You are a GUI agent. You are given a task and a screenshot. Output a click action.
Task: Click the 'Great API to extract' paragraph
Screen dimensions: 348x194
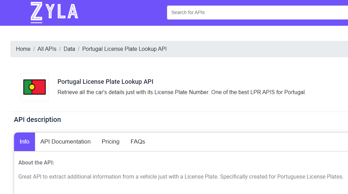click(181, 177)
